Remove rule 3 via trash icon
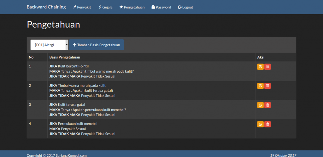 tap(267, 105)
